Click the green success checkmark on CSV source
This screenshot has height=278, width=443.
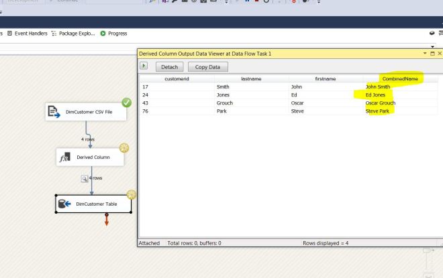coord(126,102)
